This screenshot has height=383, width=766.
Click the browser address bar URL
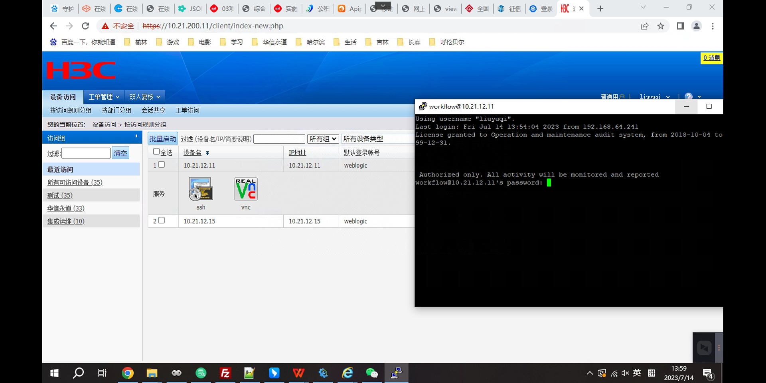(213, 26)
